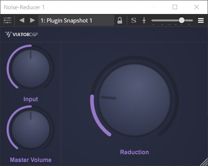Maximize the Noise-Reducer window
Image resolution: width=208 pixels, height=166 pixels.
(175, 7)
